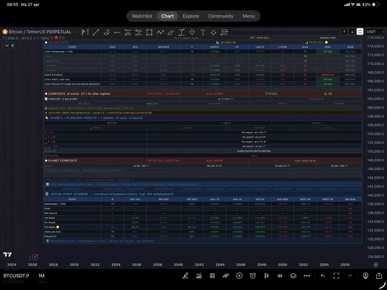Tap the bar replay rewind icon
387x290 pixels.
[280, 276]
